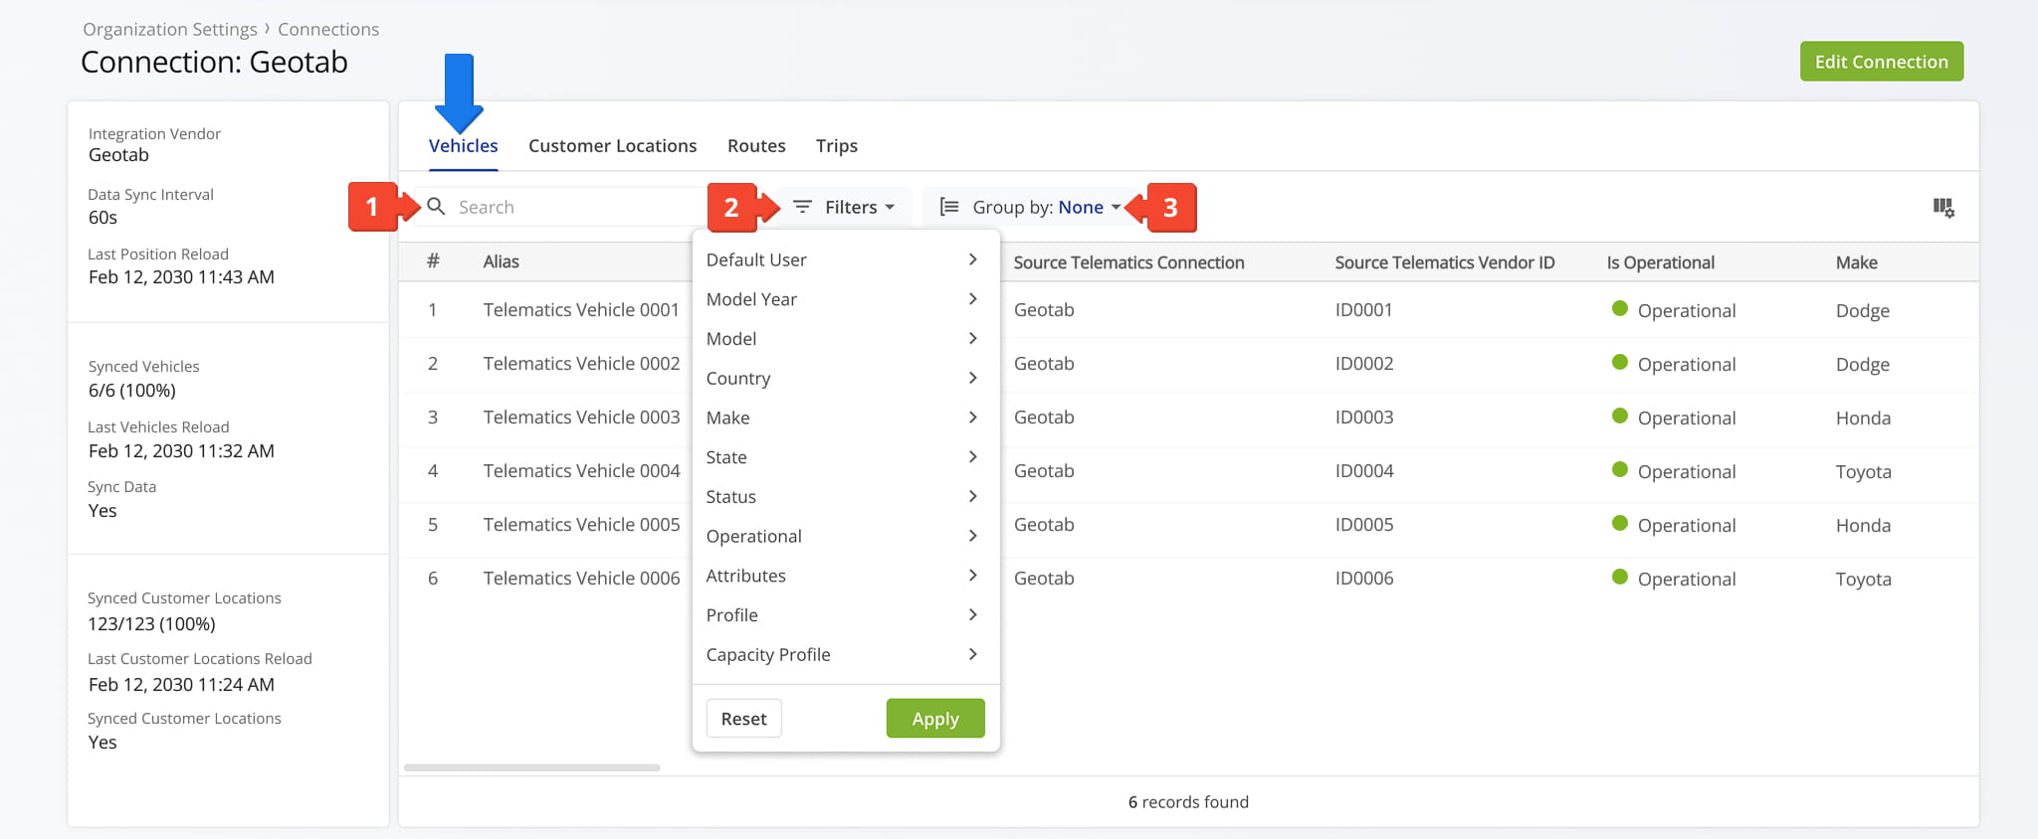
Task: Open the Attributes filter submenu
Action: click(845, 576)
